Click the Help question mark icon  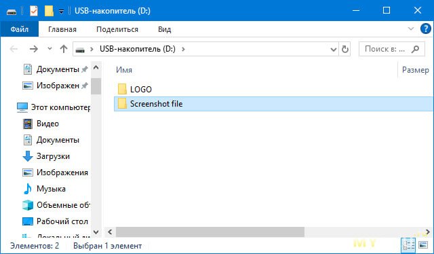click(425, 29)
